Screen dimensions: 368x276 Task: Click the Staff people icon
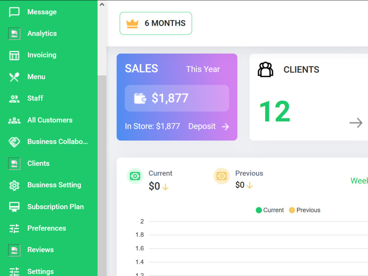pos(14,98)
